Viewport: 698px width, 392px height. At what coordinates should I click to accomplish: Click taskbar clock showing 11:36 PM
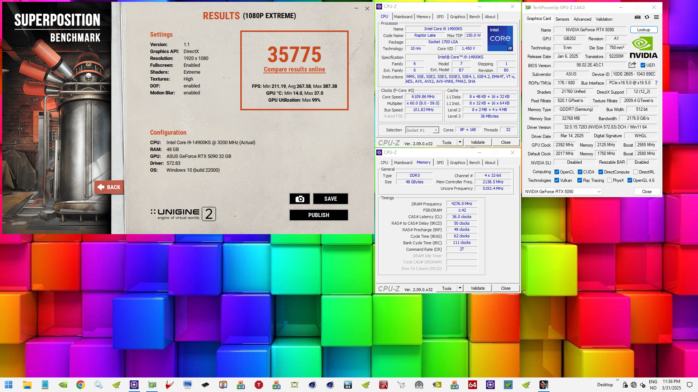[671, 385]
